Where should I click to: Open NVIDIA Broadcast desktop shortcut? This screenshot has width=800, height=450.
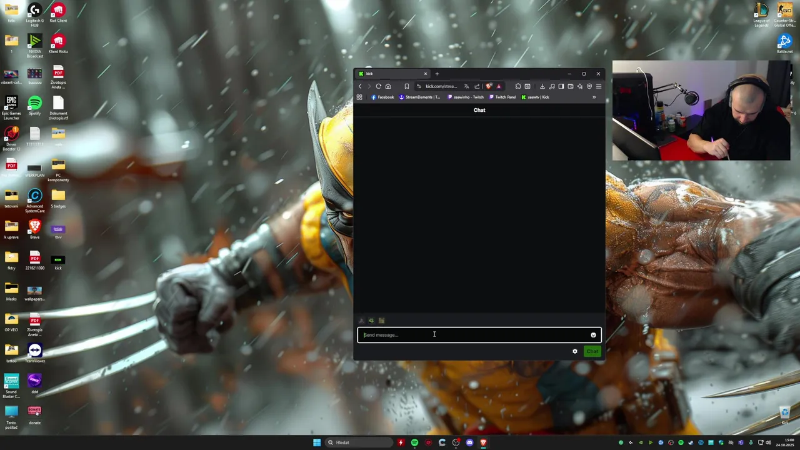click(34, 46)
